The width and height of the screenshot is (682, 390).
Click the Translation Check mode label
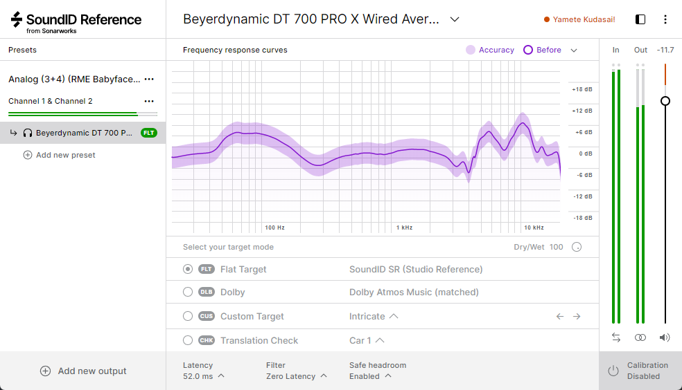coord(259,340)
